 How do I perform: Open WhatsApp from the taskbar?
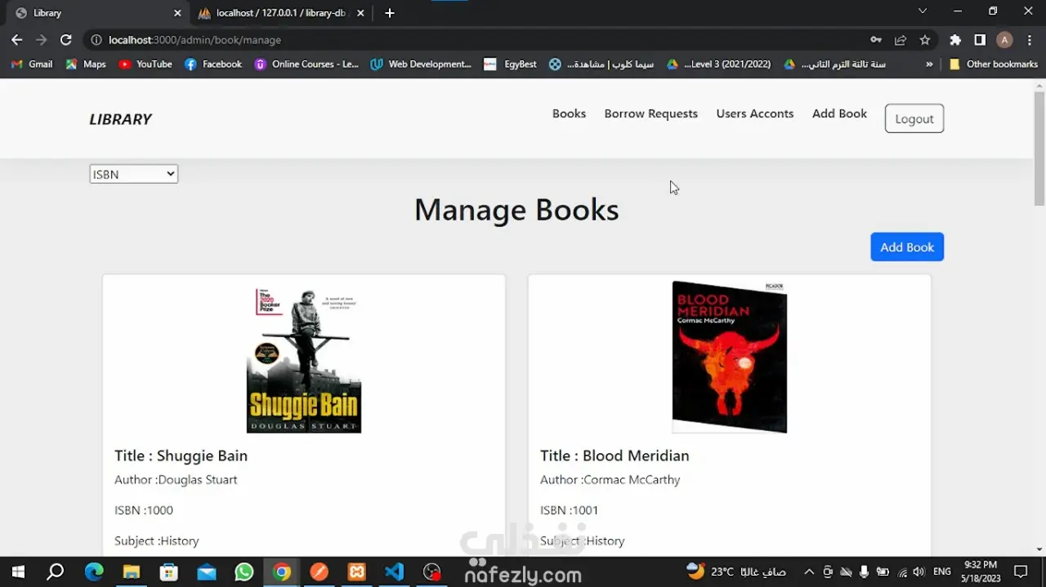coord(244,571)
